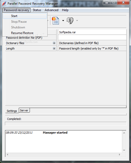
Task: Click the Completed progress bar
Action: tap(66, 124)
